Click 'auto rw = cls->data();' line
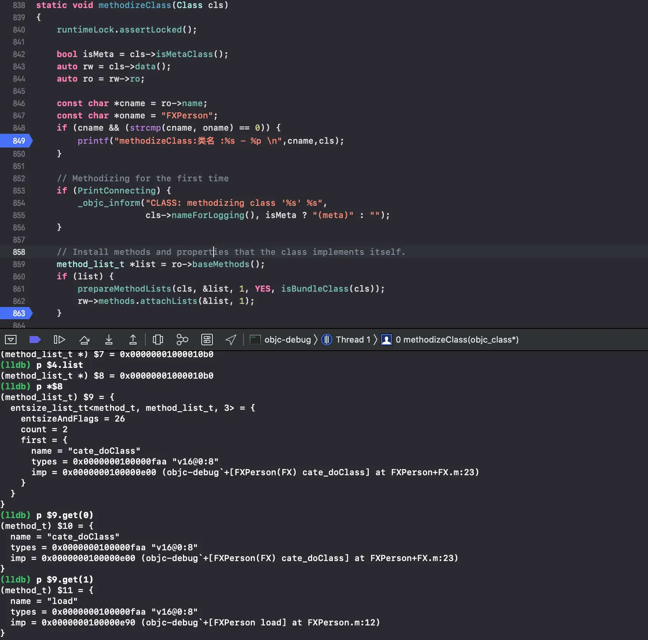This screenshot has width=648, height=640. click(x=114, y=66)
